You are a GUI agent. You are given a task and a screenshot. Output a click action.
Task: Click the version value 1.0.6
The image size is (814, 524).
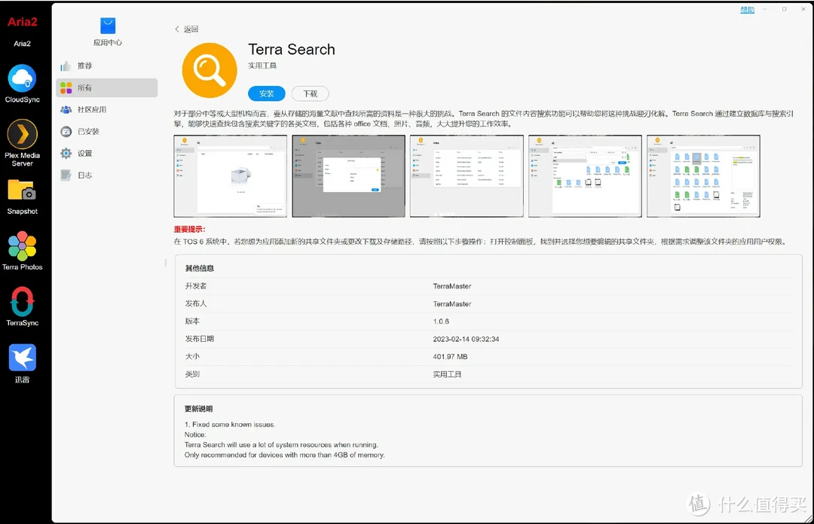(x=441, y=321)
